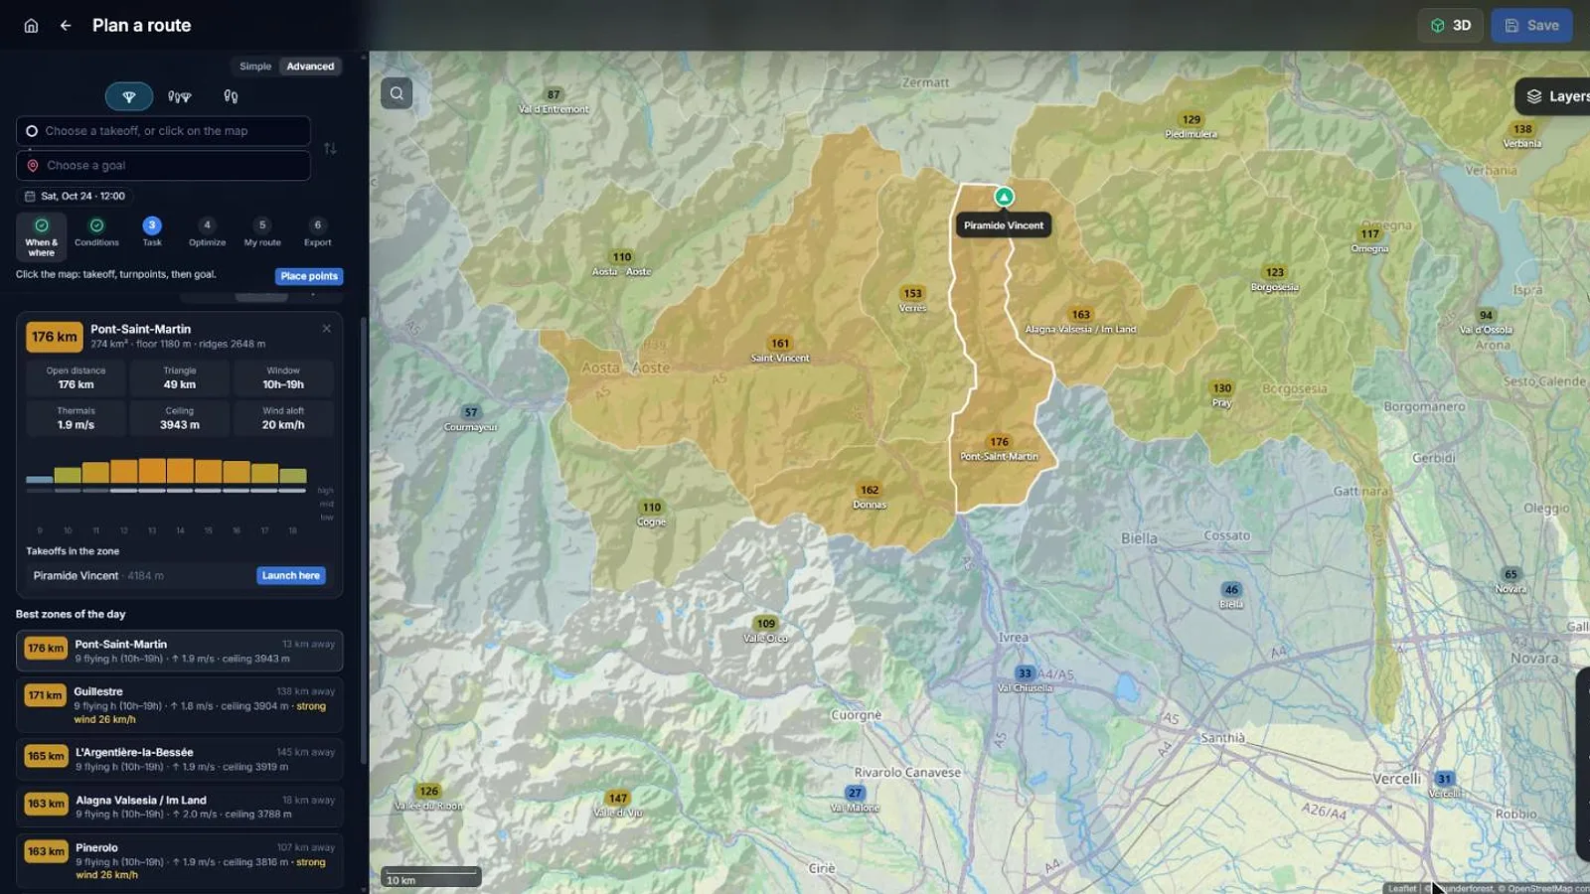This screenshot has width=1590, height=894.
Task: Click the 153 Verres map badge
Action: (912, 293)
